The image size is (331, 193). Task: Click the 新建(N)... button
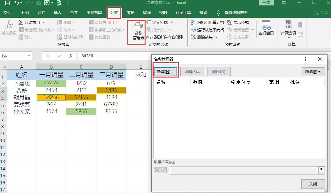point(165,72)
